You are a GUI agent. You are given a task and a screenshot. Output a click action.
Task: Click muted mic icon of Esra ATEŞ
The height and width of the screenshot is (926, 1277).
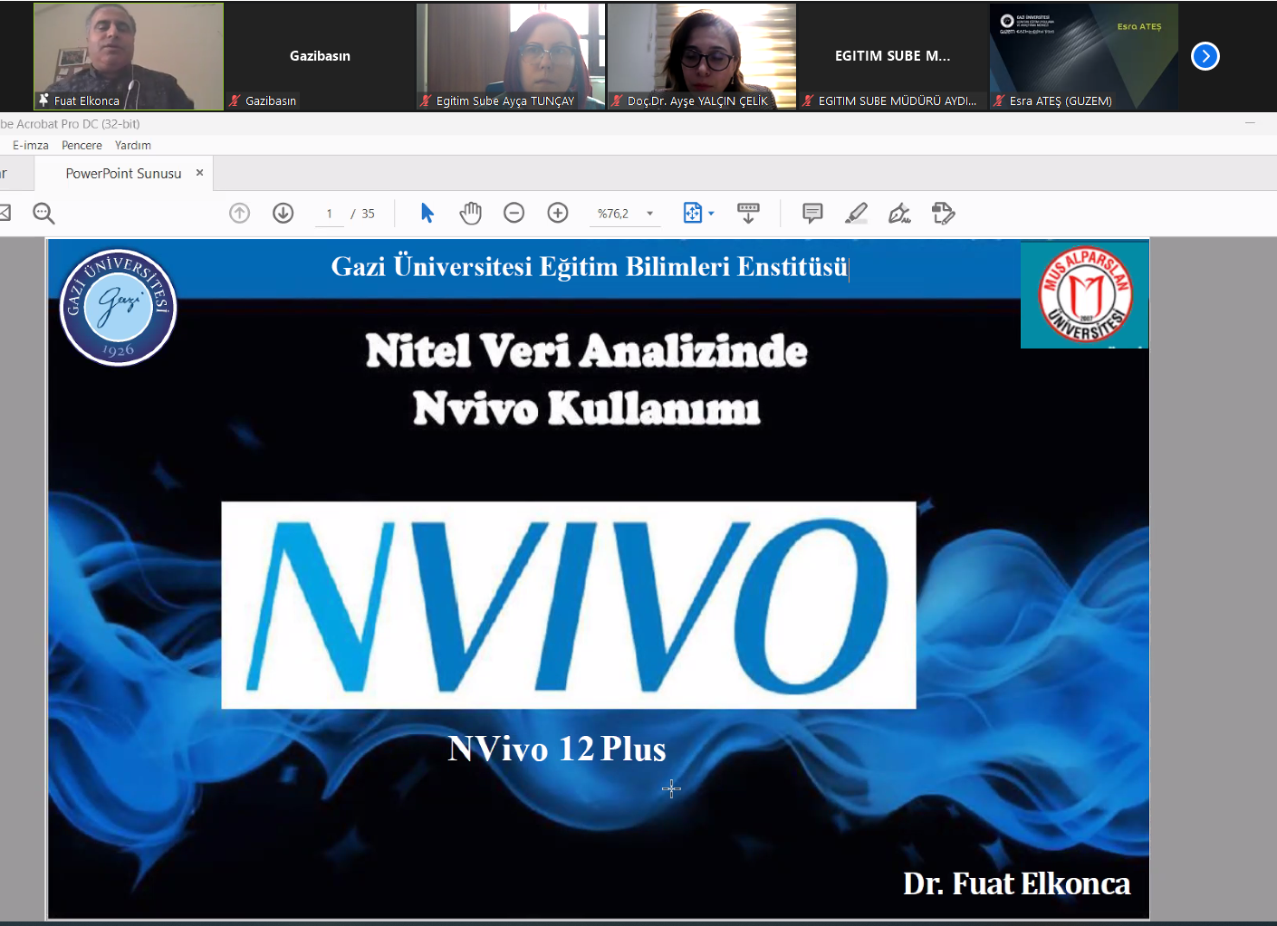[x=999, y=100]
